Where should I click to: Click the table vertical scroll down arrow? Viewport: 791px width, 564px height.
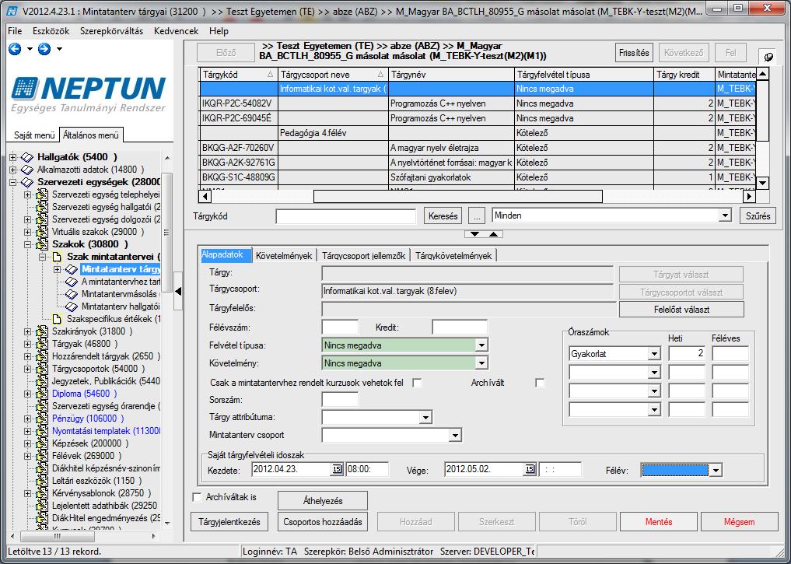762,183
